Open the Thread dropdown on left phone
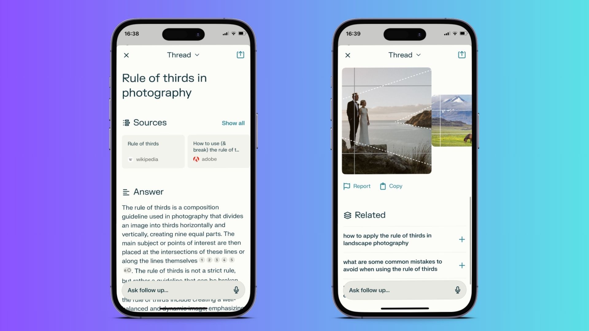The width and height of the screenshot is (589, 331). [183, 55]
